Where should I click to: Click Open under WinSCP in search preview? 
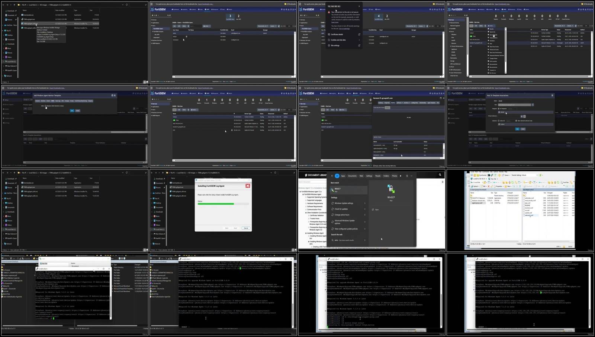tap(376, 209)
